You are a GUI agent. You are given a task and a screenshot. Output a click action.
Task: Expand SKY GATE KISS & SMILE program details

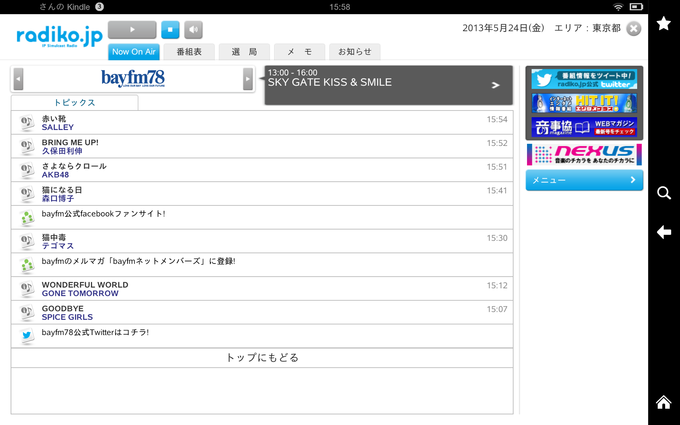[495, 85]
